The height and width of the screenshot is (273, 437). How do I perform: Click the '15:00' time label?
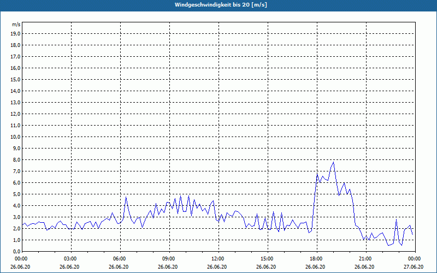pos(267,259)
